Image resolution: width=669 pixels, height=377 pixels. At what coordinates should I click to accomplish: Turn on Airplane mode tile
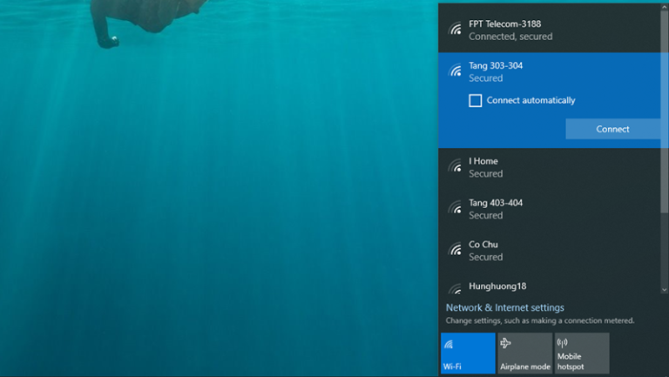point(524,353)
